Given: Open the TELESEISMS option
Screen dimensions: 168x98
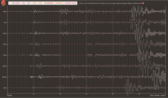Looking at the screenshot, I should (x=49, y=3).
